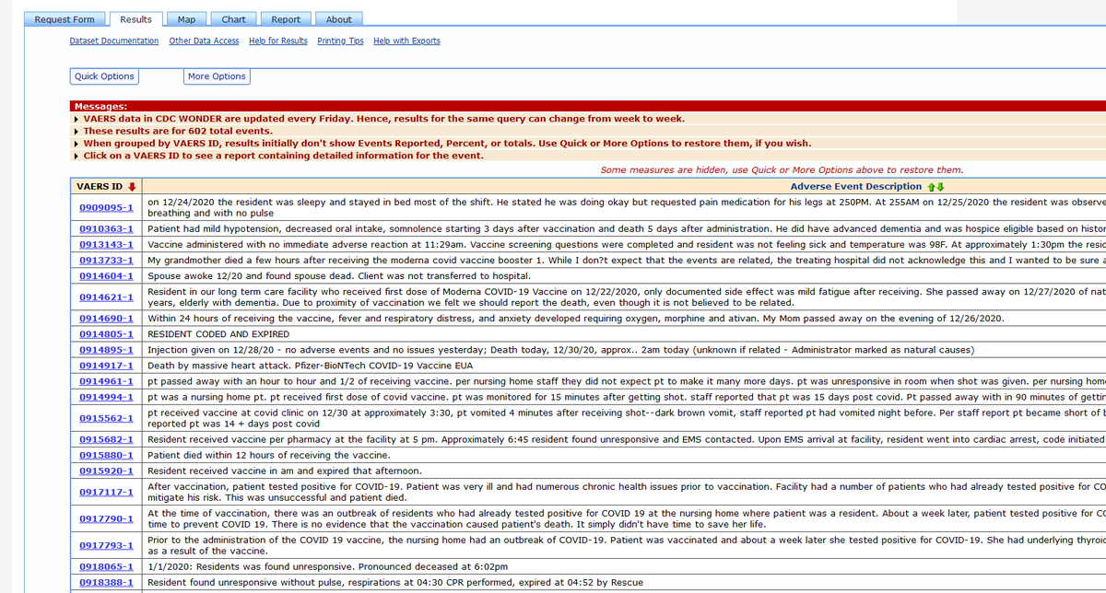
Task: Open VAERS report 0918388-1
Action: (x=106, y=582)
